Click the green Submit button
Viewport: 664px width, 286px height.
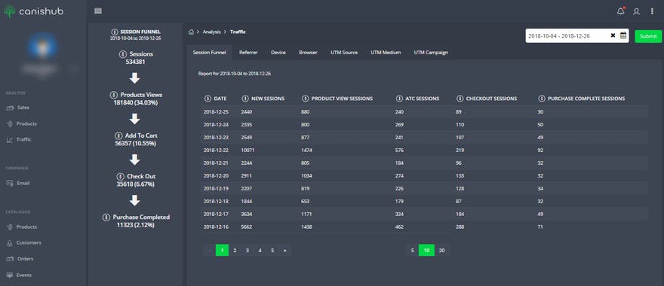pos(648,36)
